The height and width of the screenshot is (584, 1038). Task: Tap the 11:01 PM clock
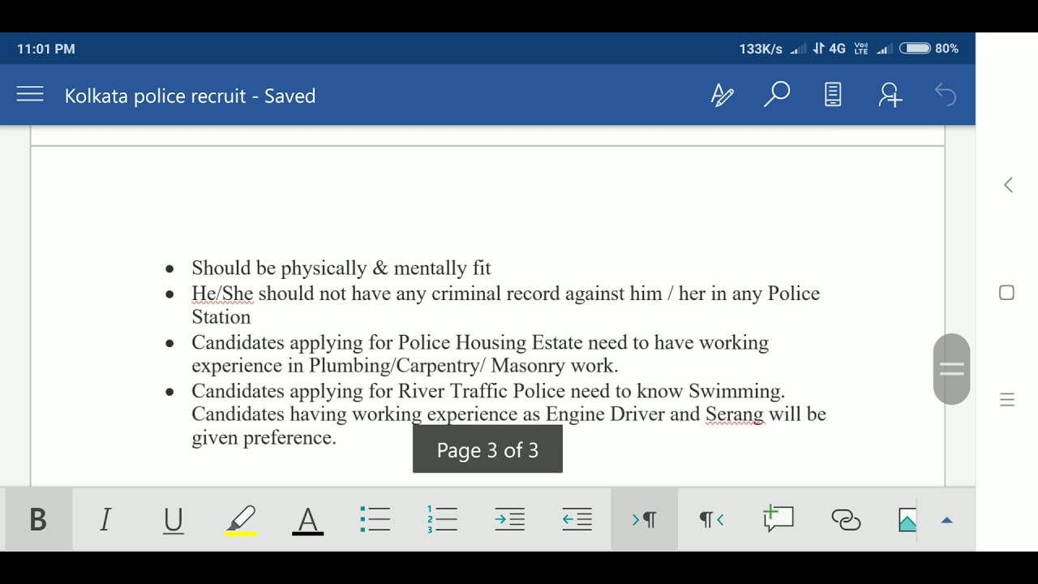tap(46, 49)
